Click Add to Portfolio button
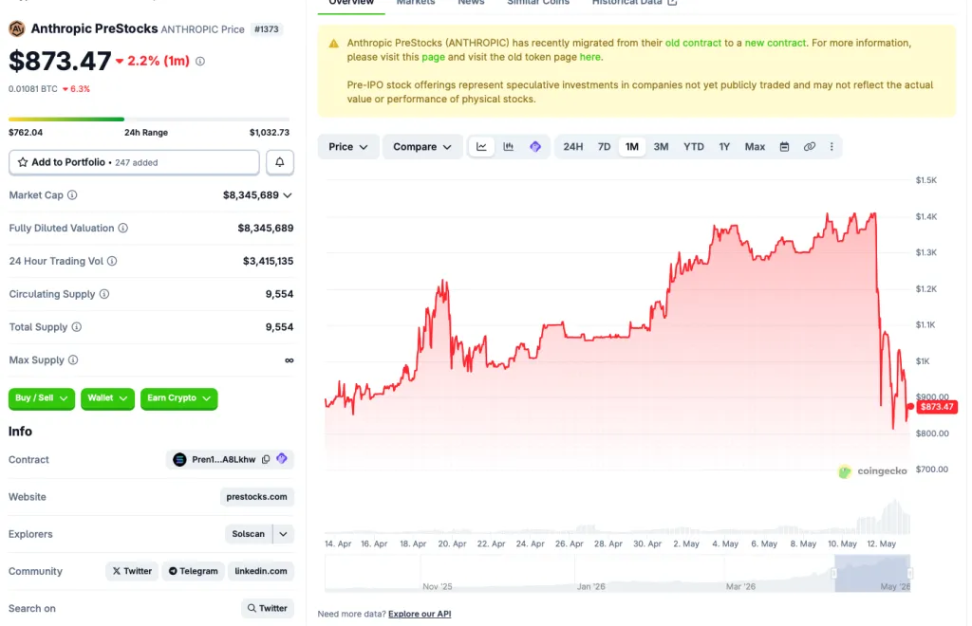Viewport: 972px width, 626px height. (x=134, y=162)
